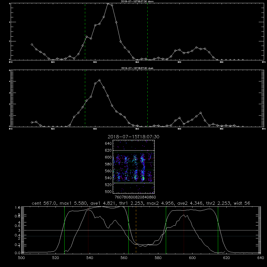
Task: Click the image y-axis label '560'
Action: [x=108, y=171]
